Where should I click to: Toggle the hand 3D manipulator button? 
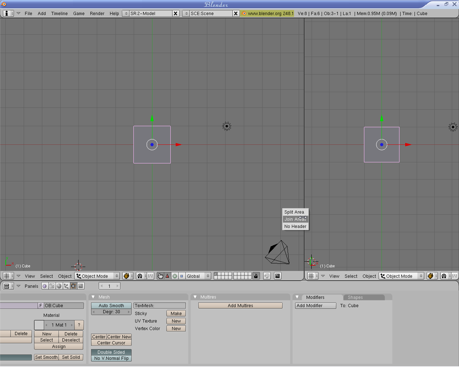(160, 276)
